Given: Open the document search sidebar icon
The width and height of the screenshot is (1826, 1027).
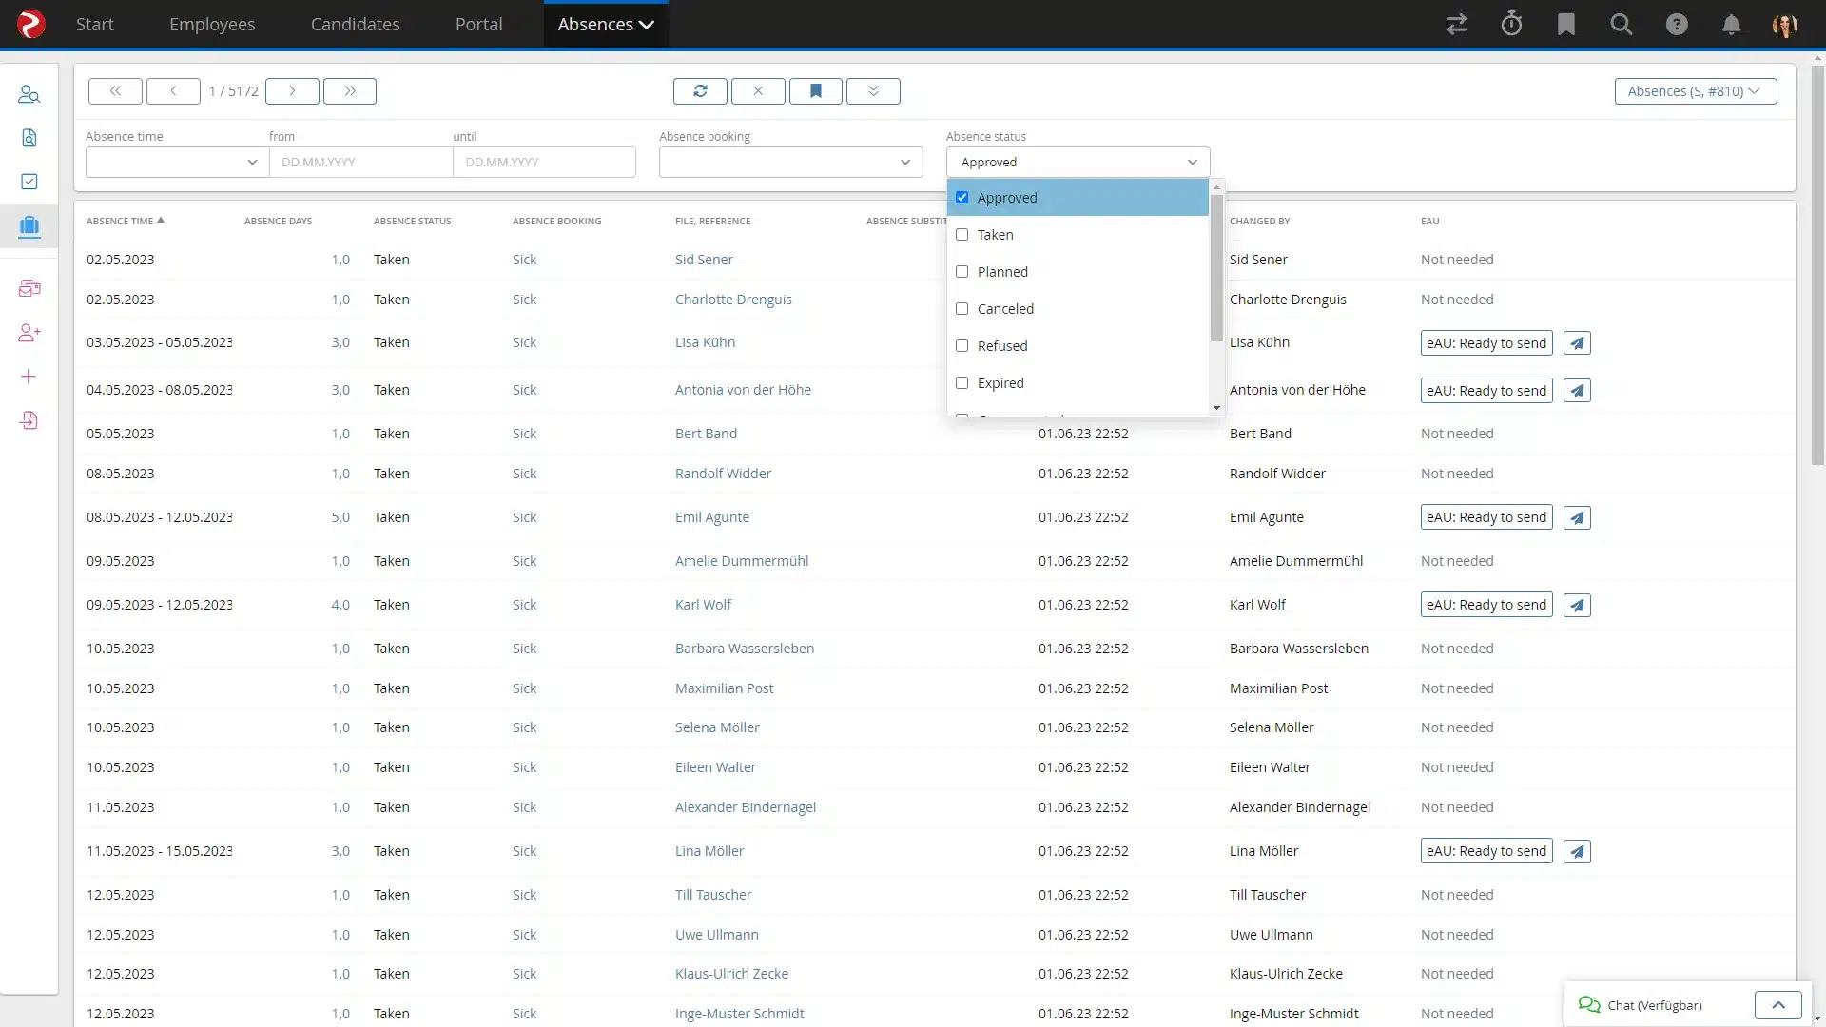Looking at the screenshot, I should click(29, 138).
